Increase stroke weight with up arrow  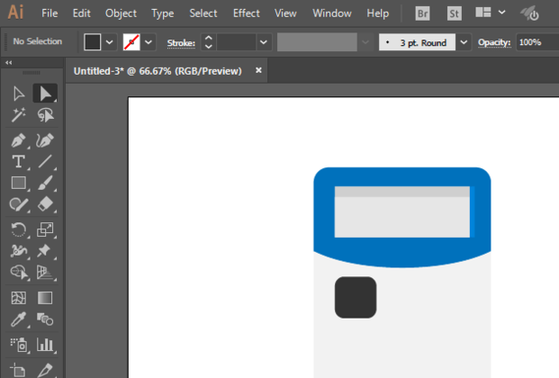[209, 38]
